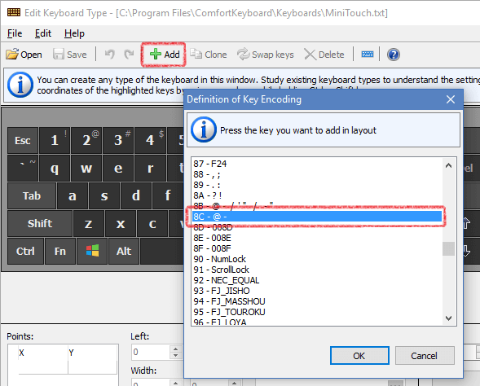Select the s key on layout
The width and height of the screenshot is (480, 386).
(104, 195)
